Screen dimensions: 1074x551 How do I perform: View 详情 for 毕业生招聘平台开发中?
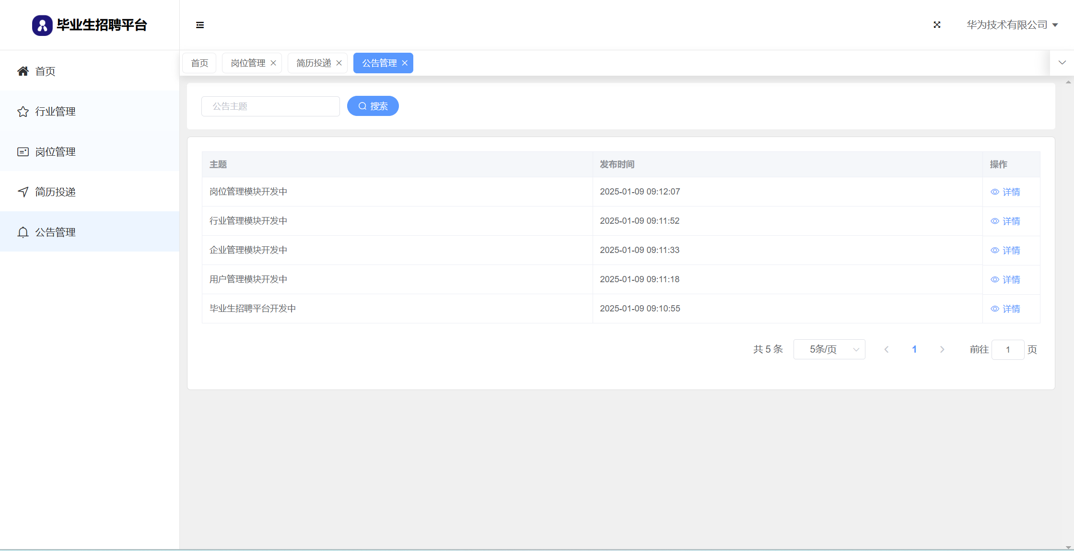click(1005, 309)
